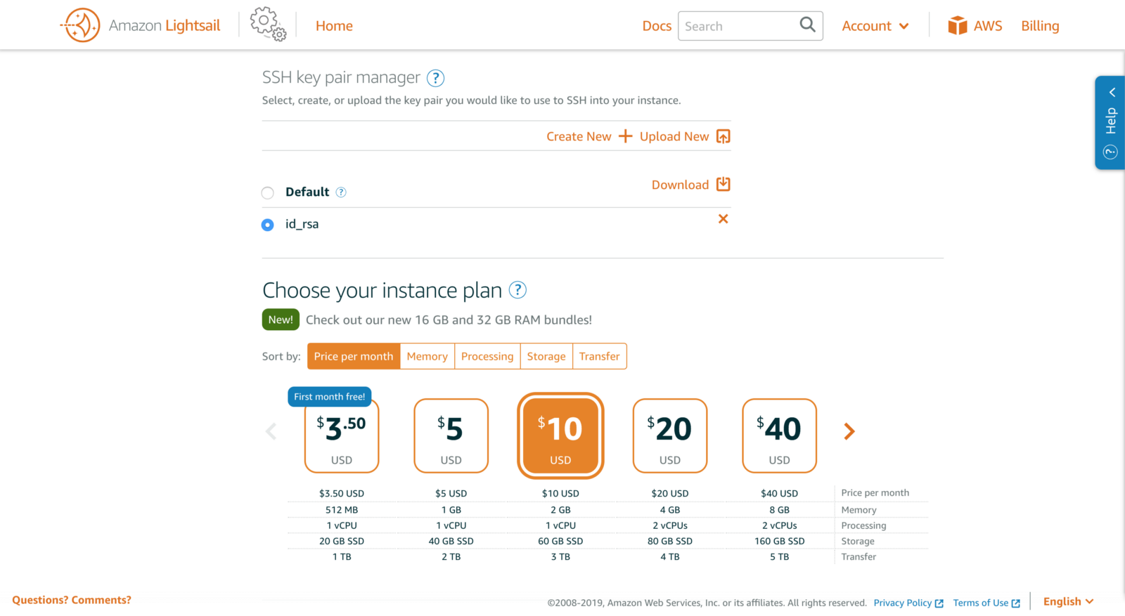Choose the $3.50 USD instance plan
This screenshot has height=616, width=1125.
pyautogui.click(x=342, y=436)
